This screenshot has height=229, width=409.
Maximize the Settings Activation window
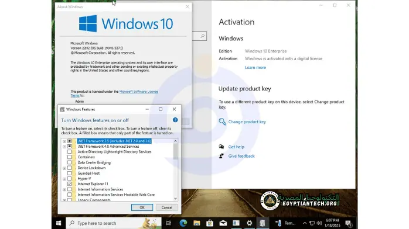[335, 5]
